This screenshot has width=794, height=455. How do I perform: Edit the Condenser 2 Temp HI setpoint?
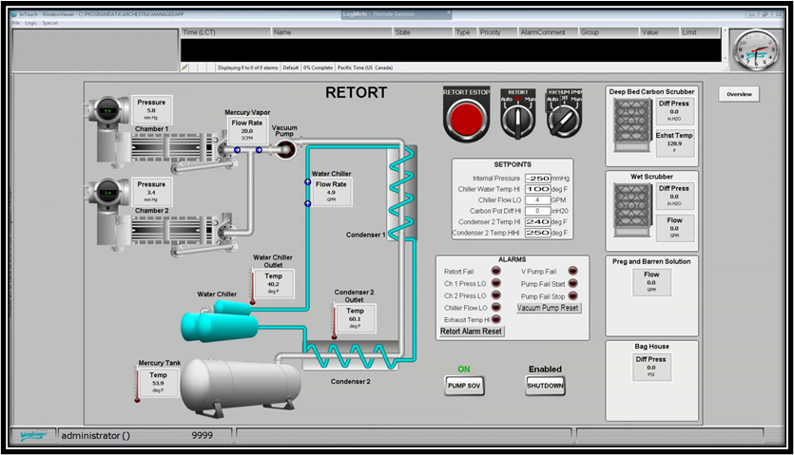538,221
